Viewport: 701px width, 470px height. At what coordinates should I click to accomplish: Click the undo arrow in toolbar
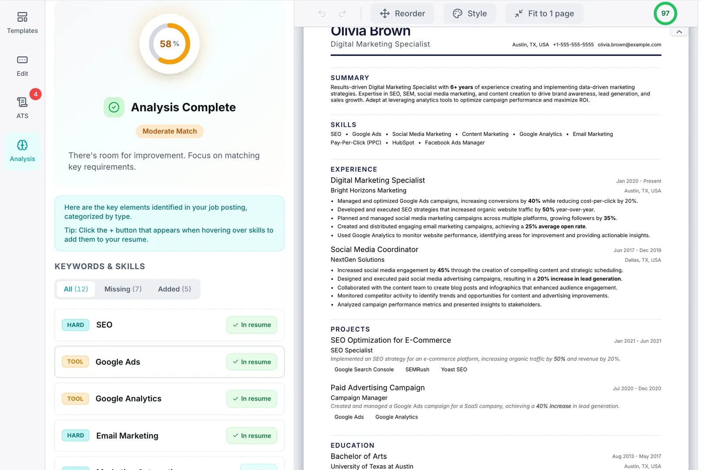coord(322,14)
